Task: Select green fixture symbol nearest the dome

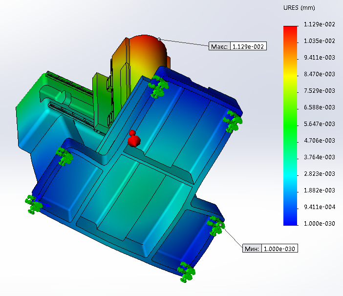Action: pyautogui.click(x=158, y=86)
